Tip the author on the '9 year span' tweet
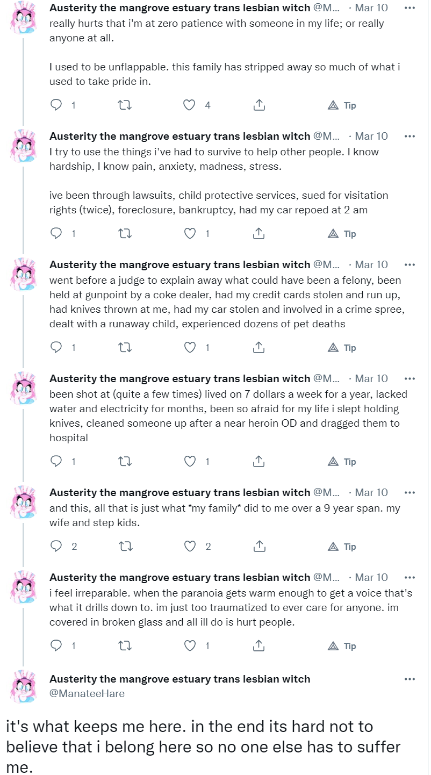431x775 pixels. point(342,547)
